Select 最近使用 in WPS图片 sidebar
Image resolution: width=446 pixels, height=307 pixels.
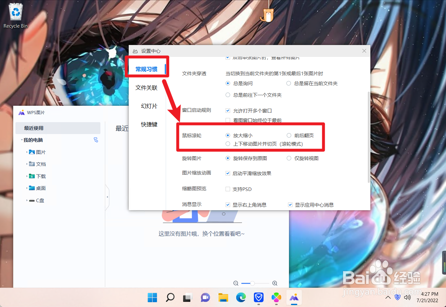(58, 128)
